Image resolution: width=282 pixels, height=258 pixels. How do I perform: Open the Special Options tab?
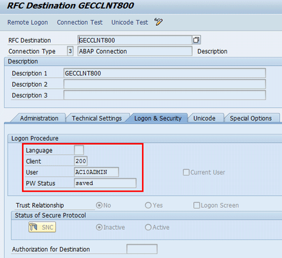(x=251, y=118)
